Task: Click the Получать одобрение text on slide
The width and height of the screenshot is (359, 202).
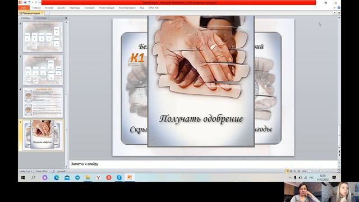Action: (x=201, y=119)
